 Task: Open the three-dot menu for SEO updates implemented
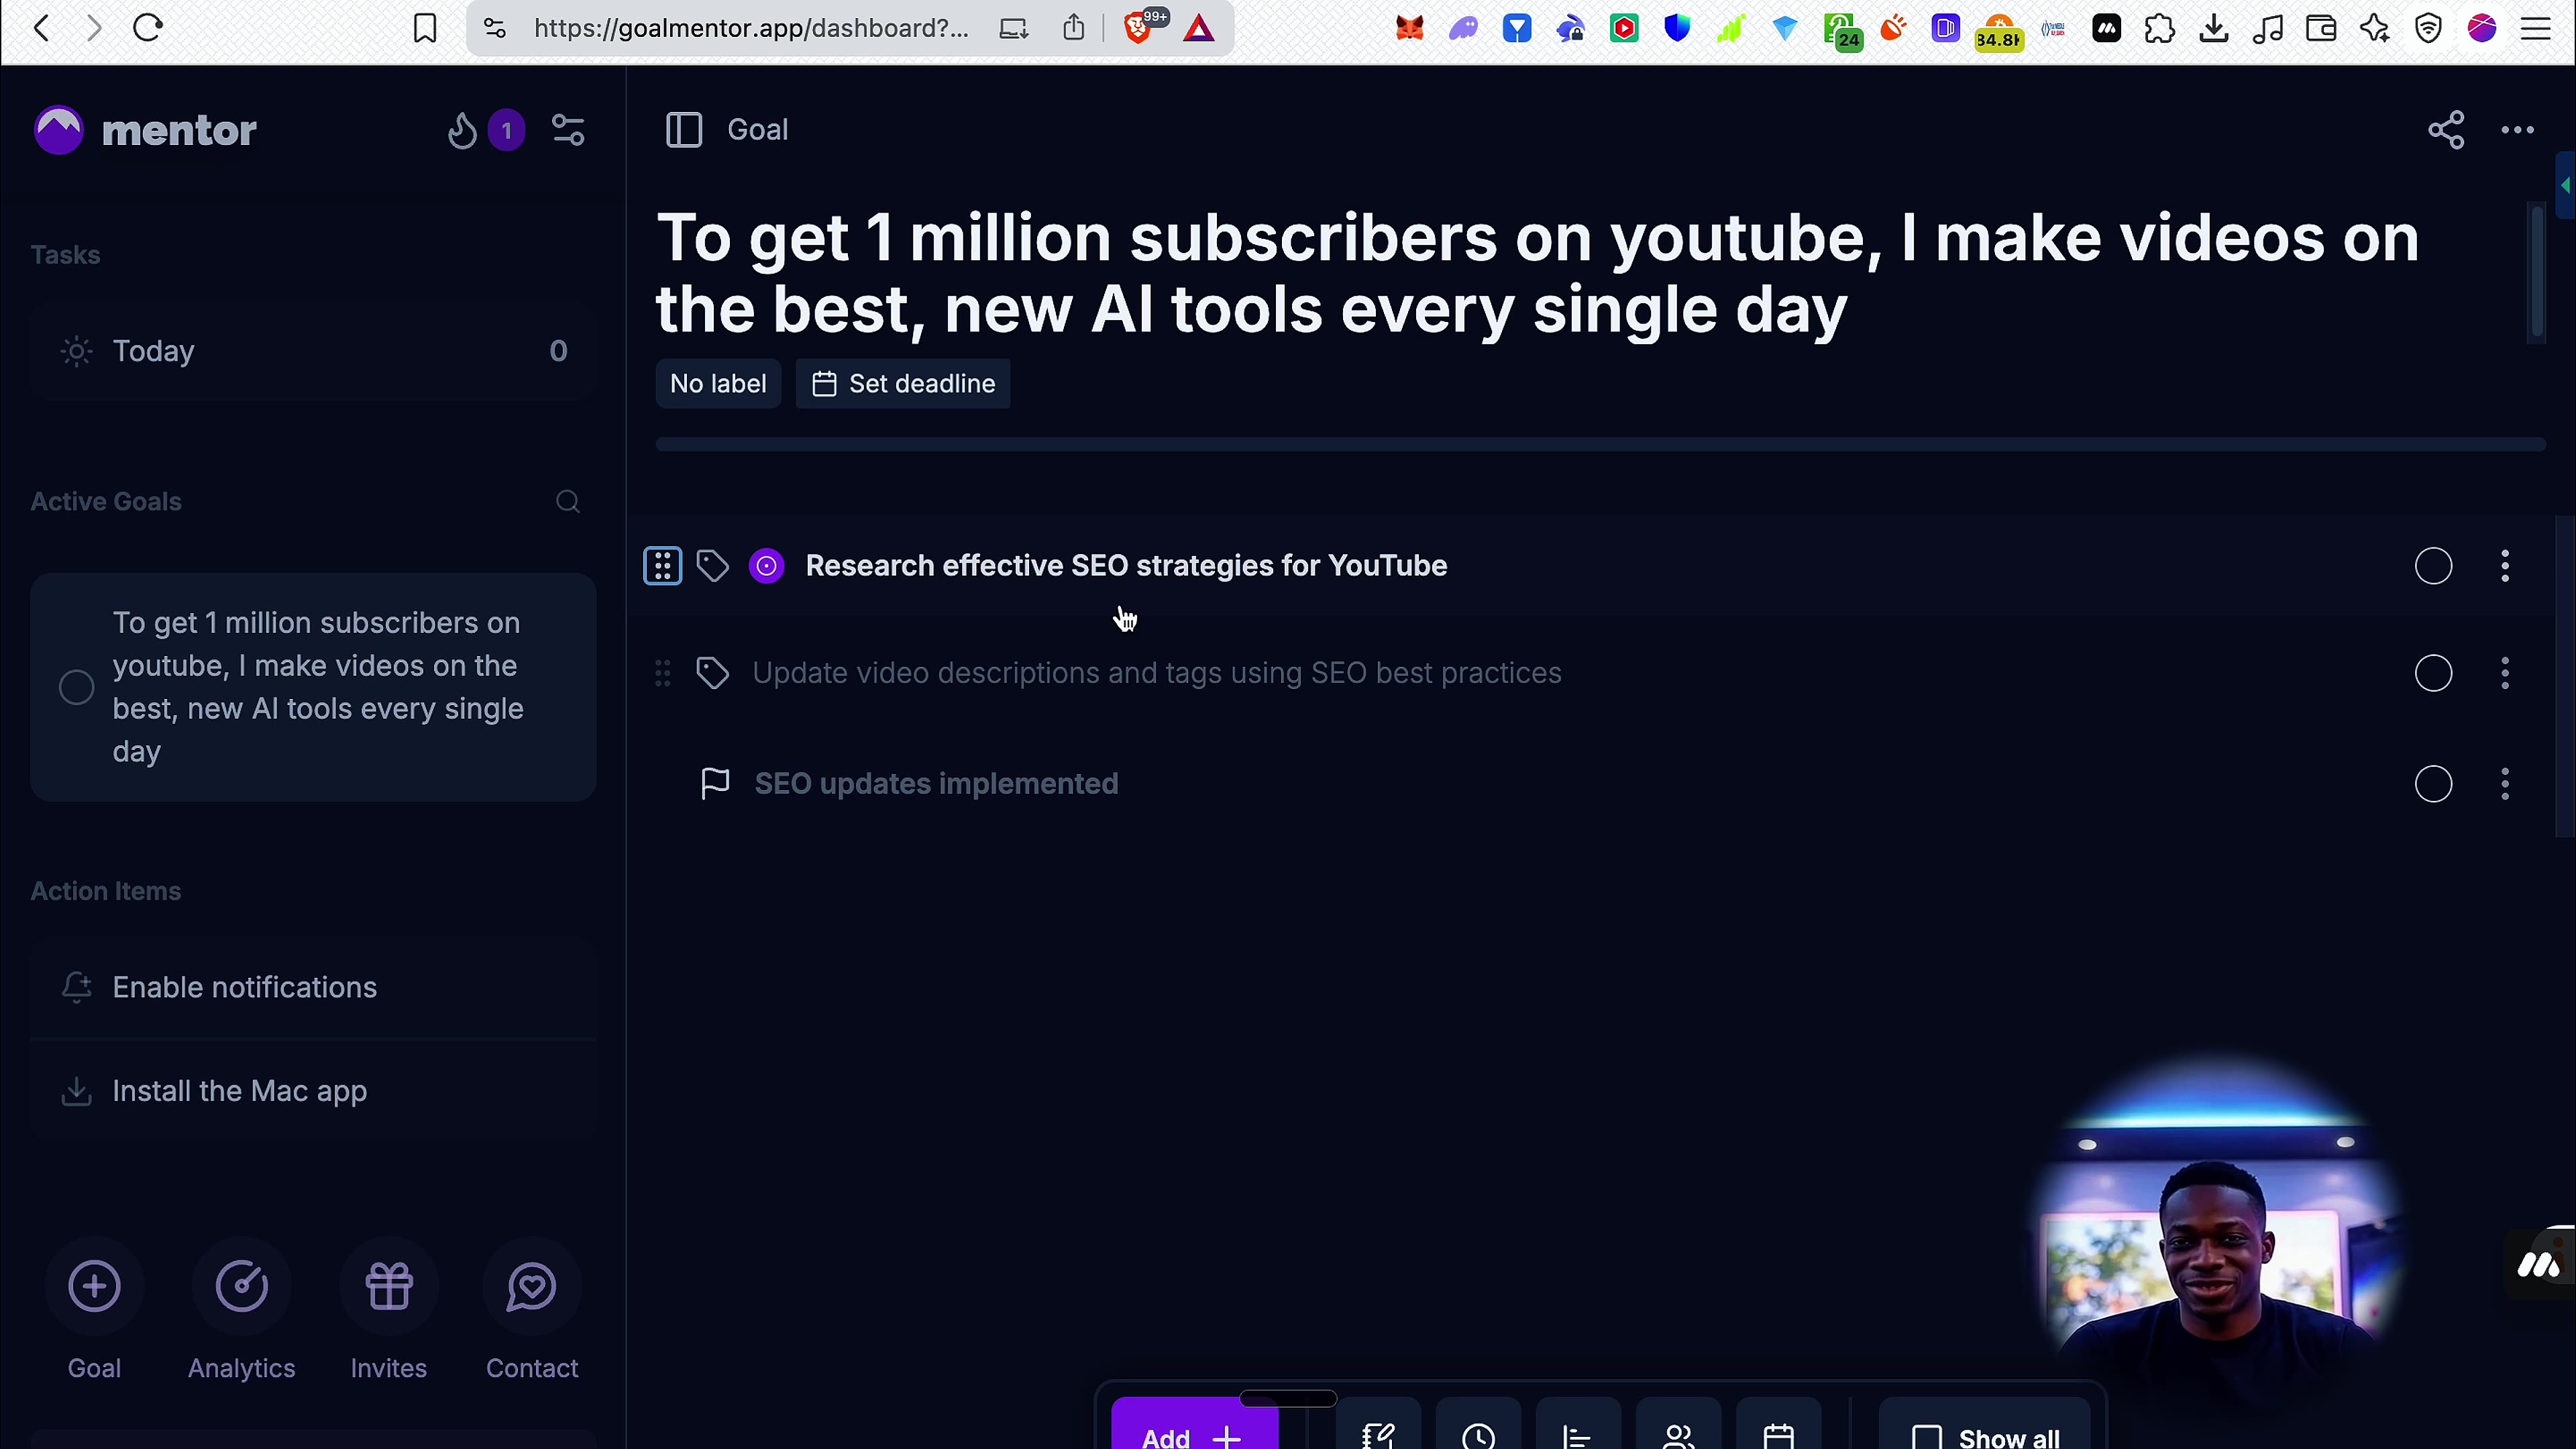(2505, 783)
